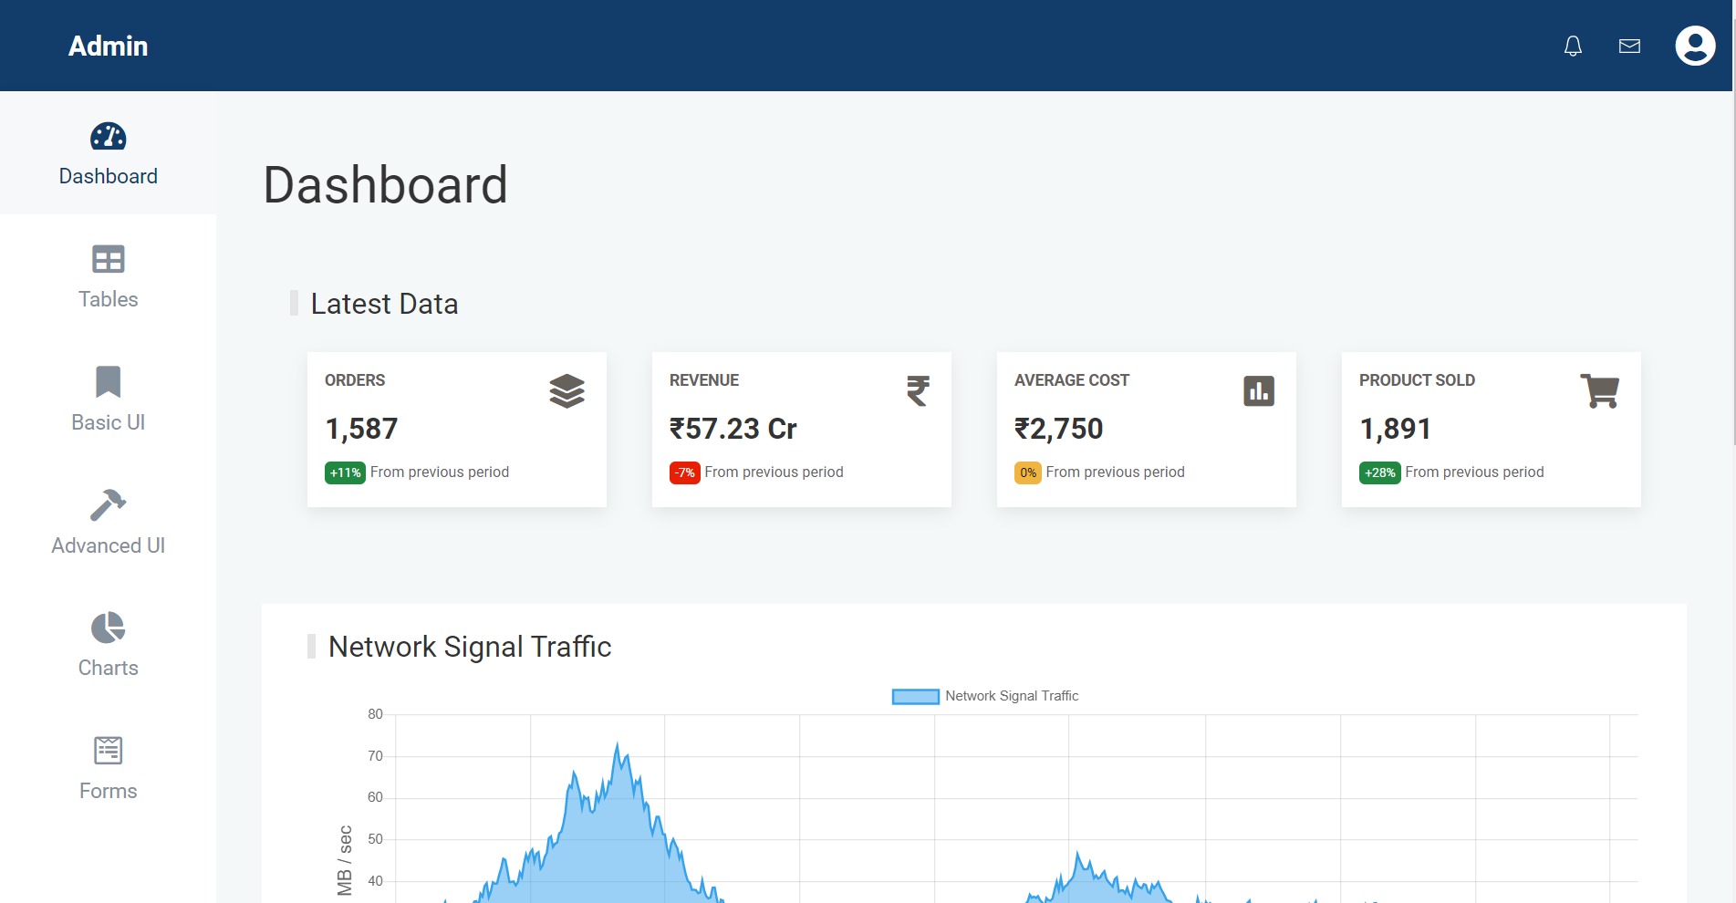Click the Orders layers stack icon

(x=567, y=391)
